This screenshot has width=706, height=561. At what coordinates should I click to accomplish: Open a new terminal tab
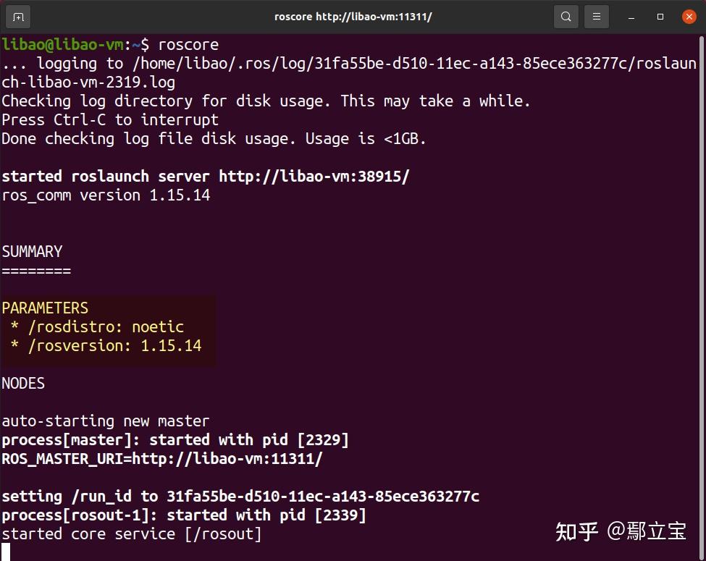[17, 16]
